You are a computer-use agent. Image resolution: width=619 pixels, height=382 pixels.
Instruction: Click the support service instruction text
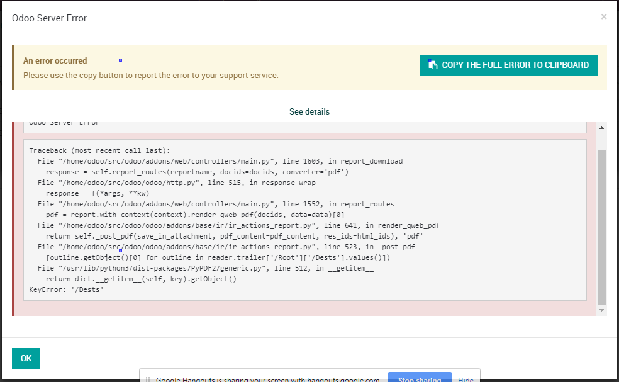coord(151,74)
